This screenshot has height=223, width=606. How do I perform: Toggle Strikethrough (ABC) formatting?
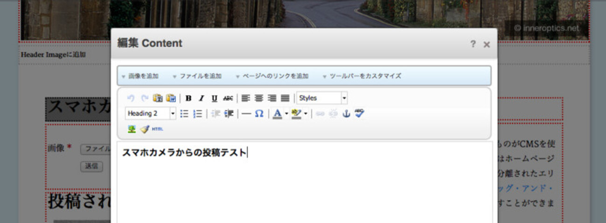[x=228, y=98]
